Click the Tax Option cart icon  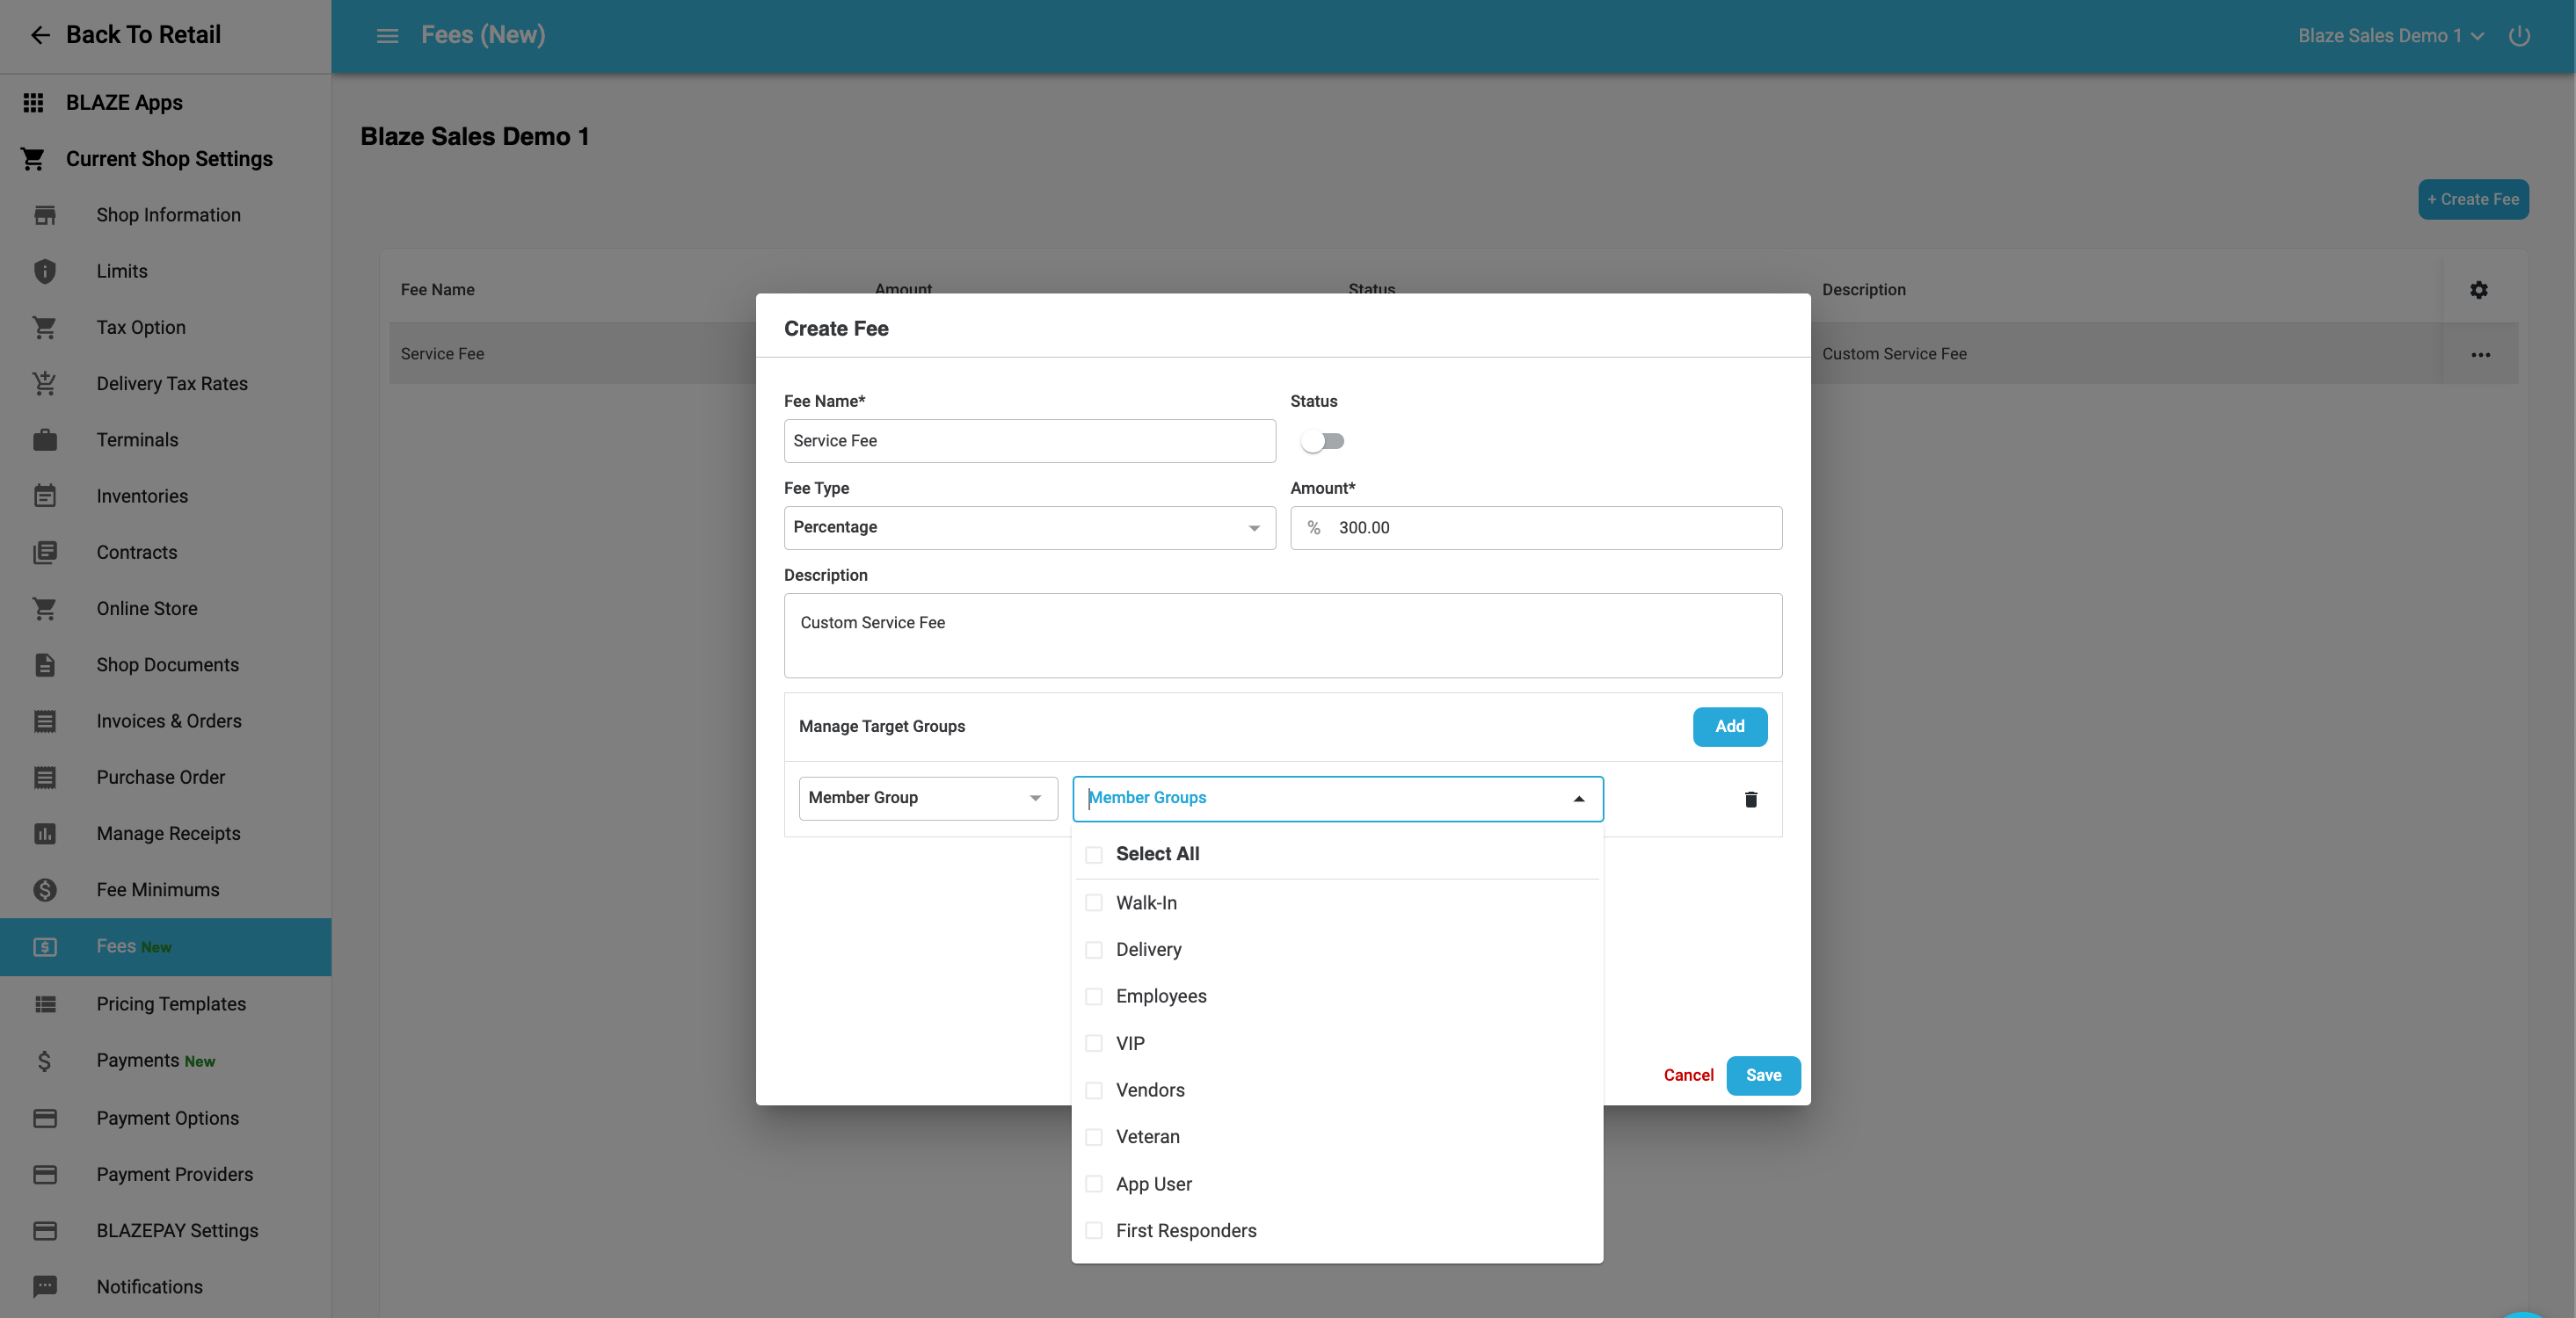45,327
